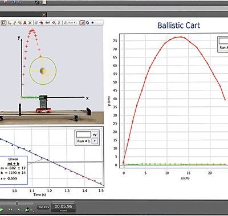Click the vy label in velocity graph legend
Screen dimensions: 228x216
point(95,135)
